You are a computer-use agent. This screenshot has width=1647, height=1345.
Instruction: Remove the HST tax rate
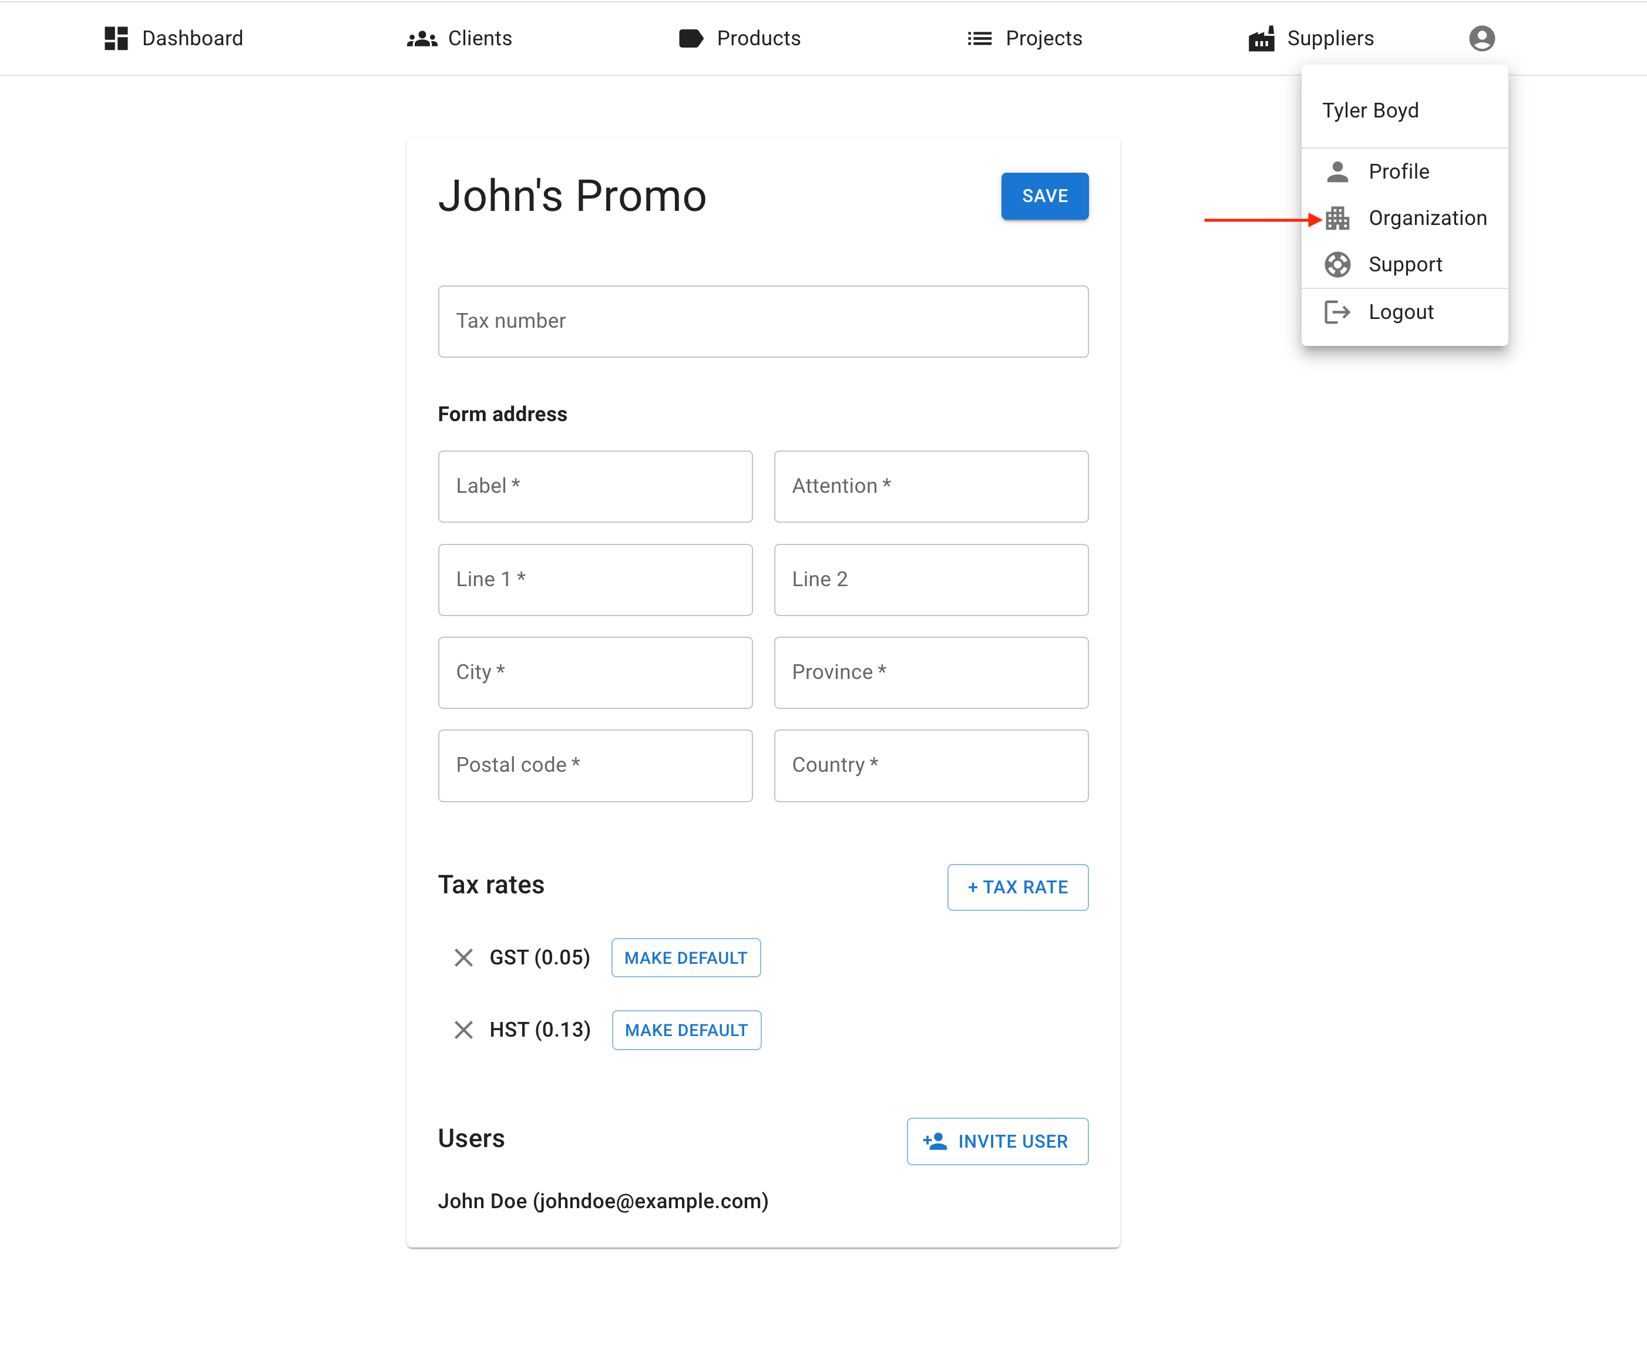[x=463, y=1030]
